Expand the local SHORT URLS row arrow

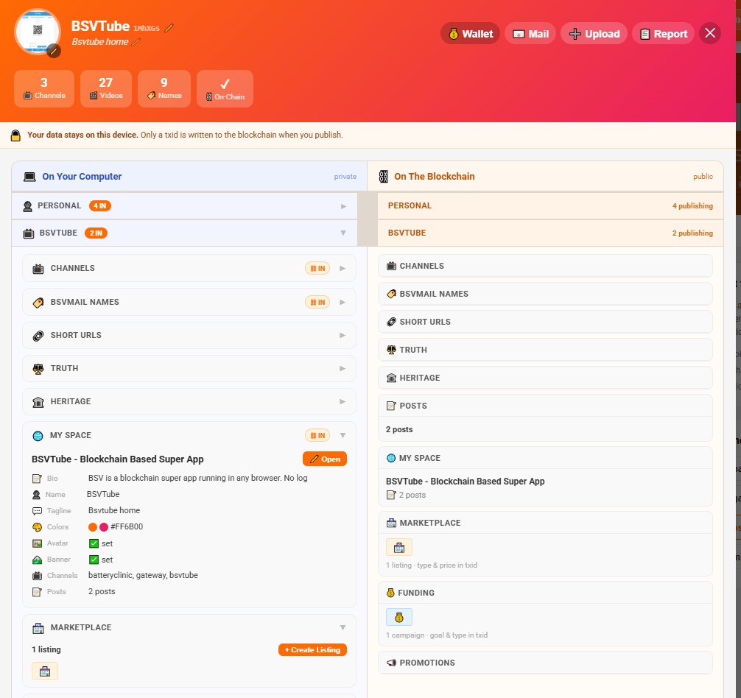pyautogui.click(x=343, y=335)
